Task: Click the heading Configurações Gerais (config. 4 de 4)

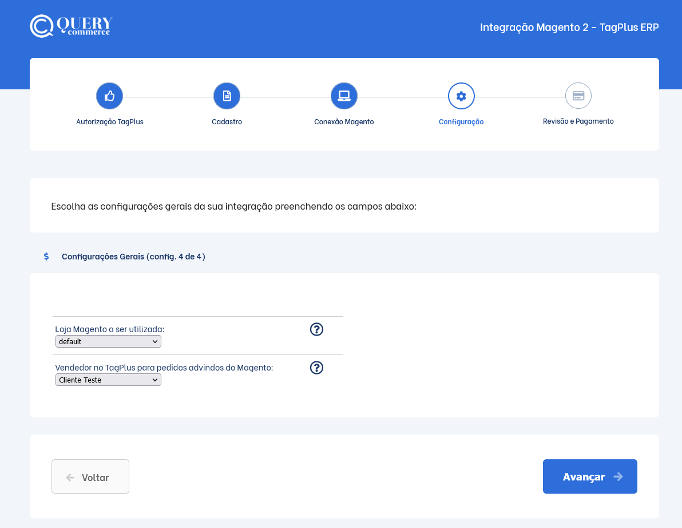Action: pyautogui.click(x=133, y=257)
